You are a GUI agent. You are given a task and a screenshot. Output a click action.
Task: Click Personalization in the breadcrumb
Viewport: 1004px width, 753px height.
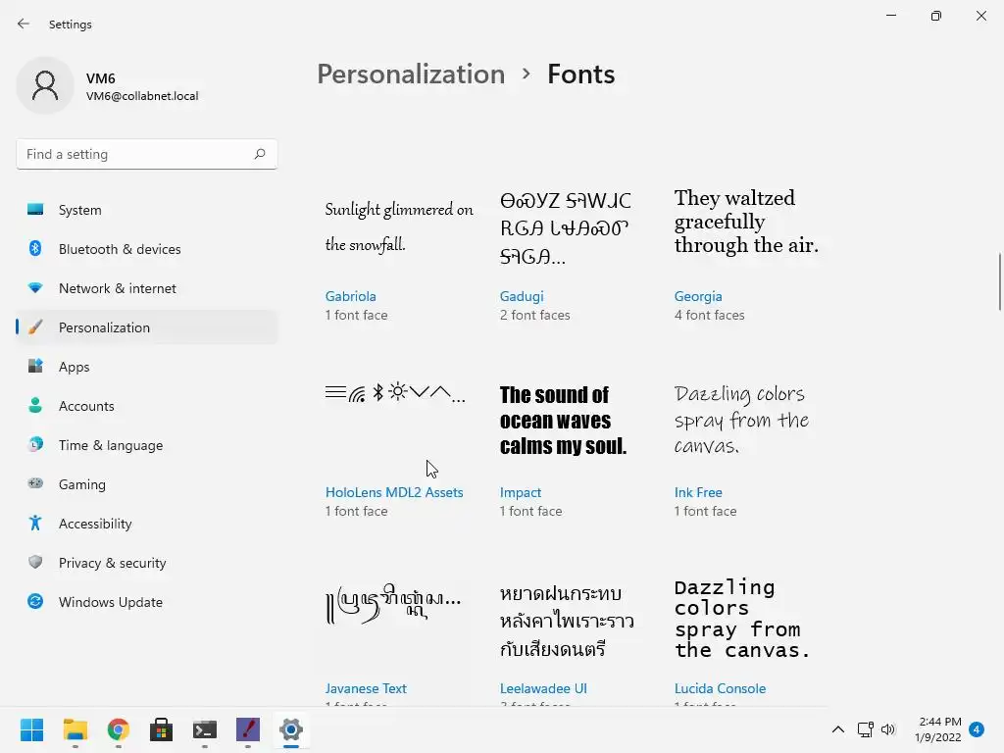coord(411,75)
